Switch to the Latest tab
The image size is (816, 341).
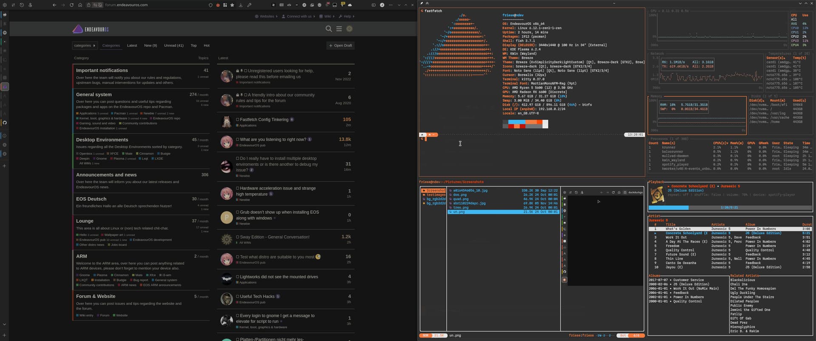click(x=132, y=45)
